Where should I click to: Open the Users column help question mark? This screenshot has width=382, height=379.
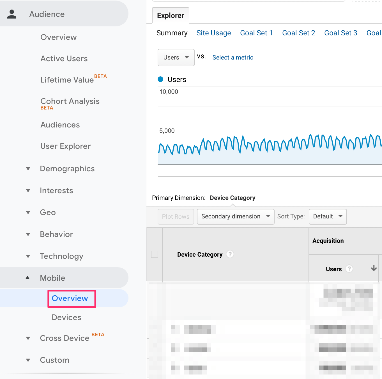coord(349,269)
